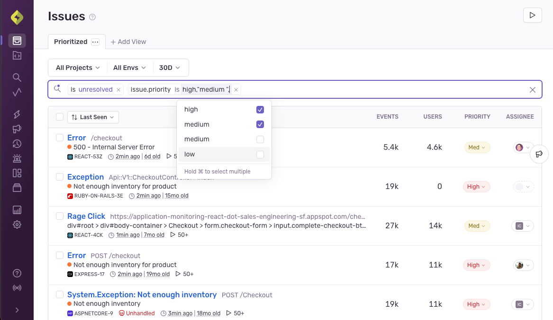Open Projects folder icon in sidebar

[x=17, y=56]
